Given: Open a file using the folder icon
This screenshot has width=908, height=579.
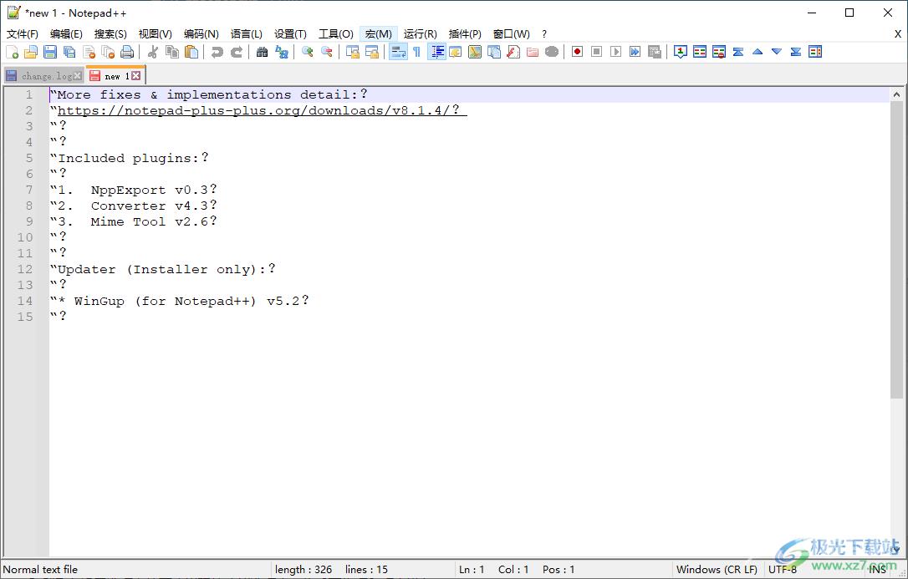Looking at the screenshot, I should coord(31,52).
